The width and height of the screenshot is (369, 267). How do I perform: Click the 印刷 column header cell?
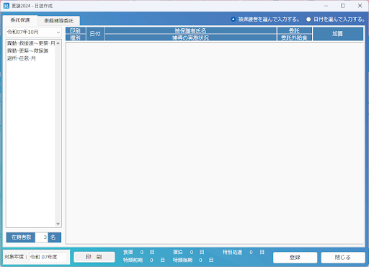point(76,30)
